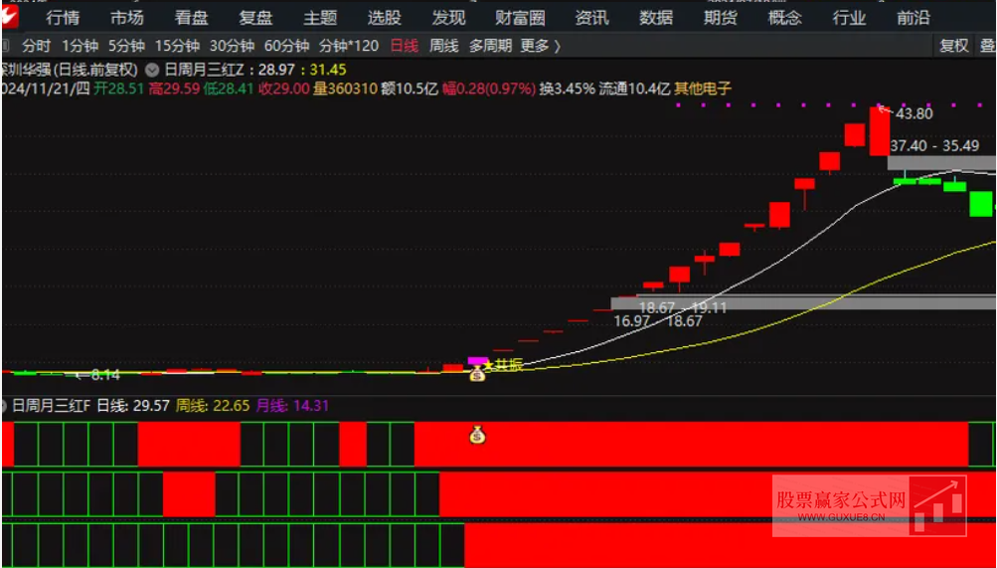Click the 43.80 high price label
Viewport: 997px width, 568px height.
[x=914, y=114]
